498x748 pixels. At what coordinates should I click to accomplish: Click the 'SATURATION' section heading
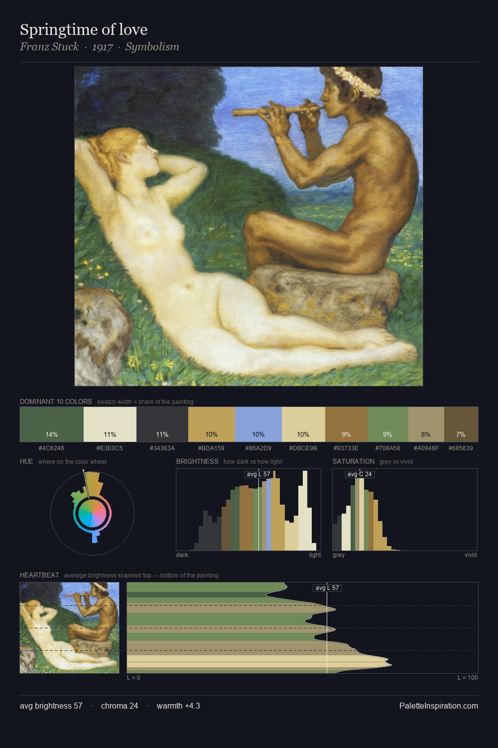pos(354,461)
